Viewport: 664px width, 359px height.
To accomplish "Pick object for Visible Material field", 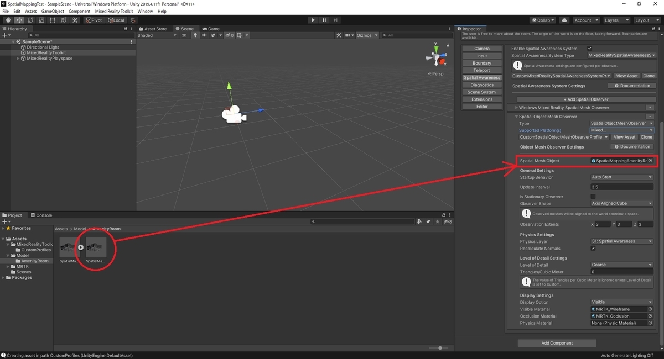I will (x=650, y=309).
